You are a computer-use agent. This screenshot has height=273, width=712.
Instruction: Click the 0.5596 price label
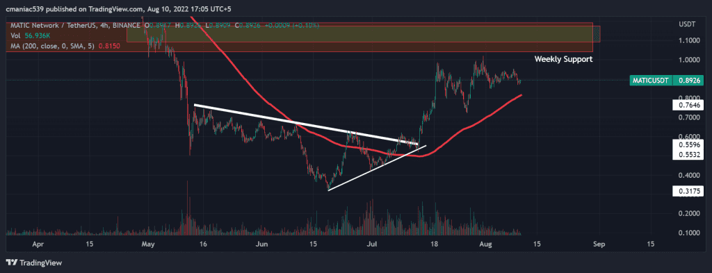pos(688,144)
